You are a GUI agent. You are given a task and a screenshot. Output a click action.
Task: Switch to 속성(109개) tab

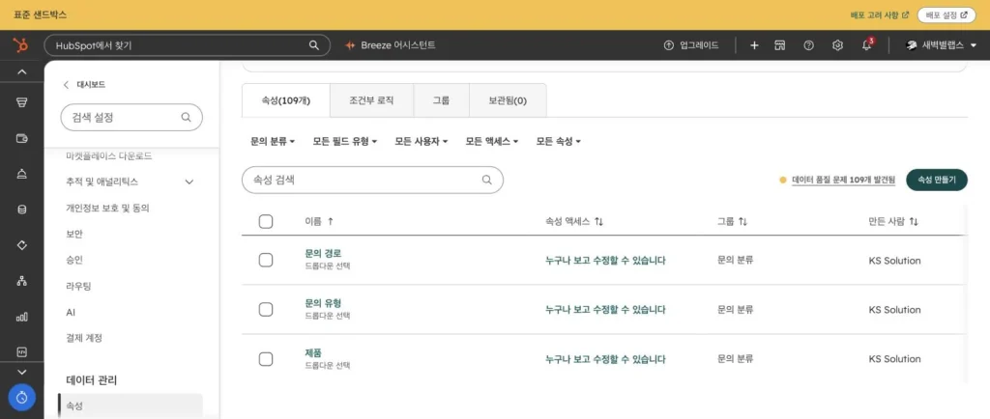(286, 100)
